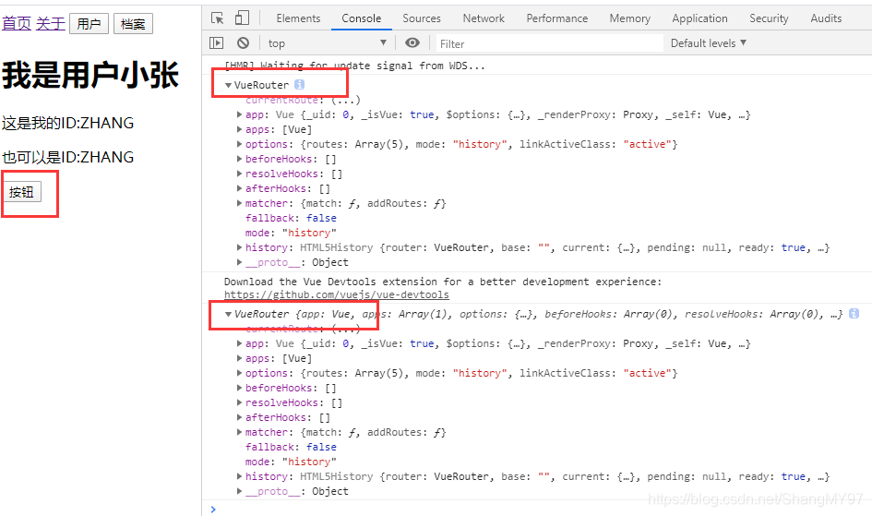The width and height of the screenshot is (872, 516).
Task: Show the console sidebar panel icon
Action: pyautogui.click(x=216, y=42)
